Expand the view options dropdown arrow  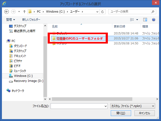pyautogui.click(x=137, y=20)
